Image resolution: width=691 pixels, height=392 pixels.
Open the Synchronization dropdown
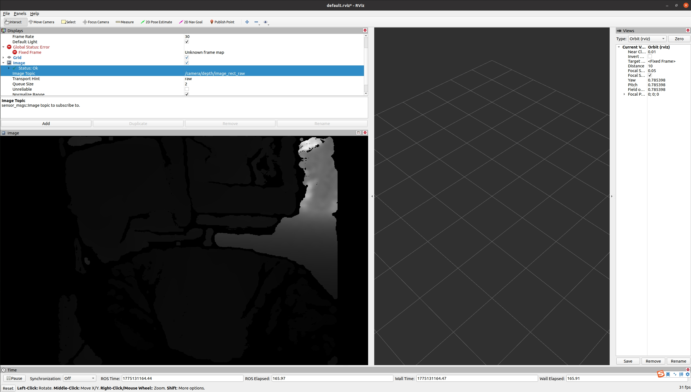tap(79, 378)
